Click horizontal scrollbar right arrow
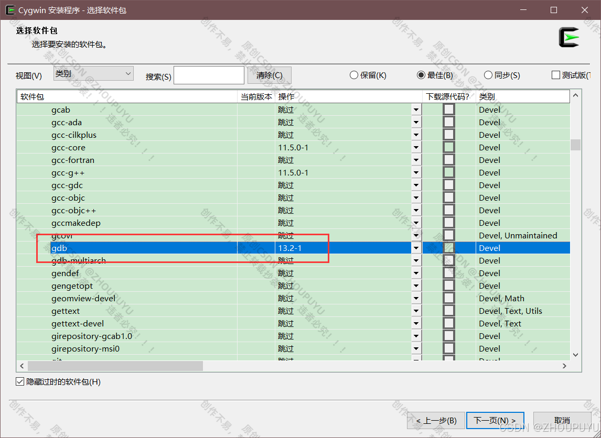601x438 pixels. coord(564,366)
